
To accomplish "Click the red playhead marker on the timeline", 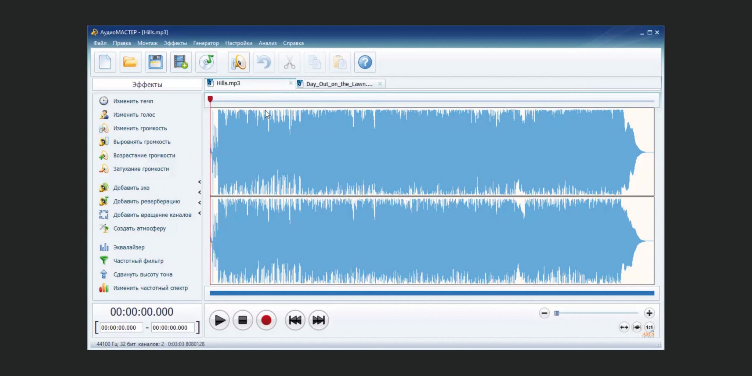I will pyautogui.click(x=210, y=99).
